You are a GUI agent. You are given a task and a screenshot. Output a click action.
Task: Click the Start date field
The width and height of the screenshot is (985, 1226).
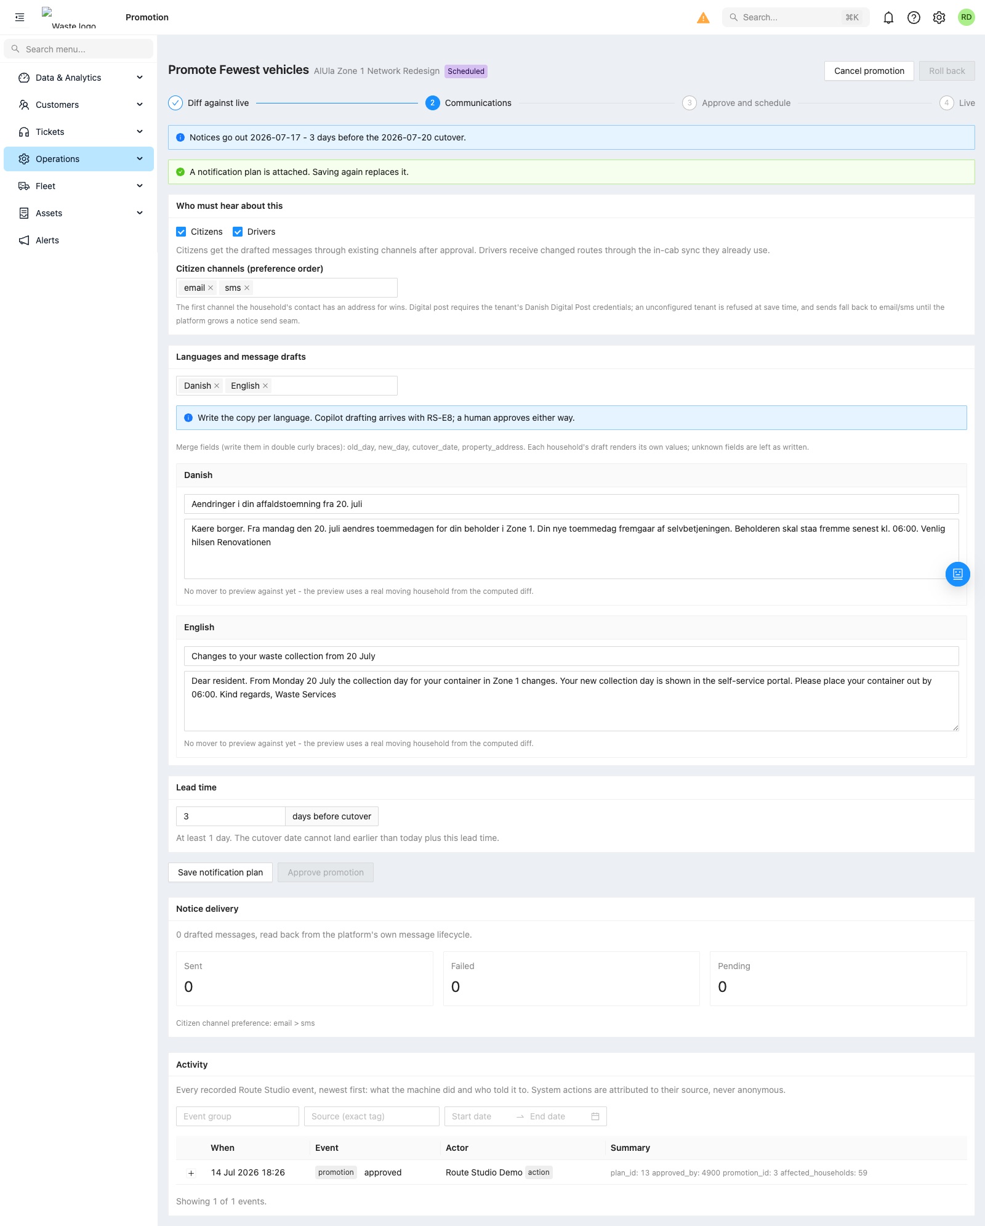480,1116
